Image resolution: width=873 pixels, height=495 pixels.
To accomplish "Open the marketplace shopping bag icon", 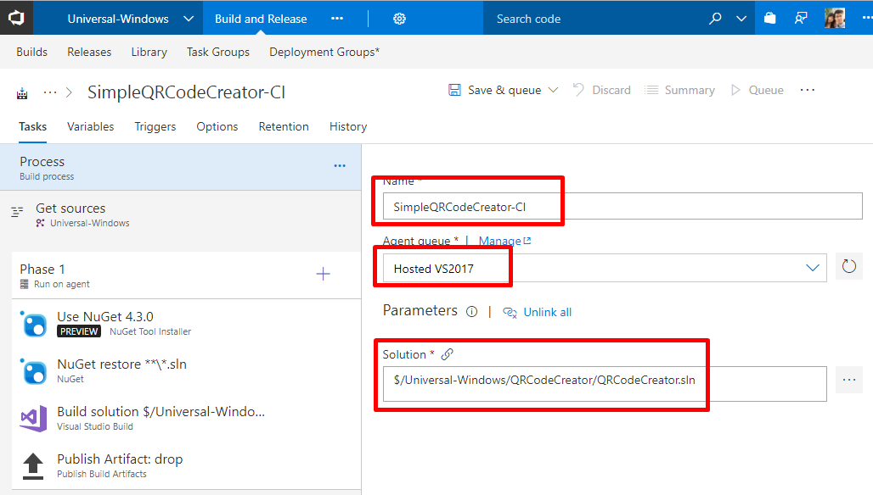I will coord(770,19).
